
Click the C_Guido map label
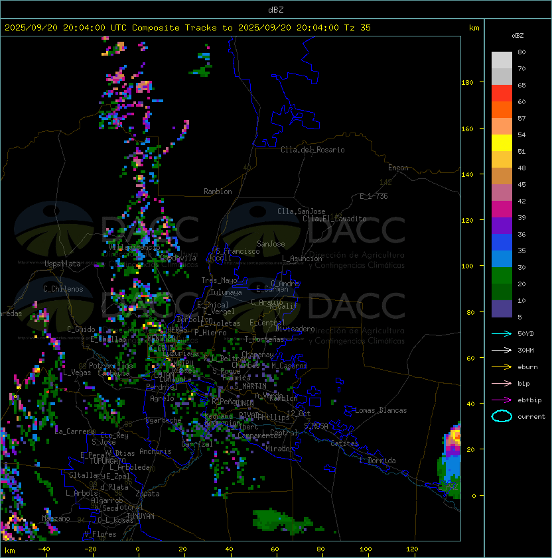pyautogui.click(x=81, y=329)
